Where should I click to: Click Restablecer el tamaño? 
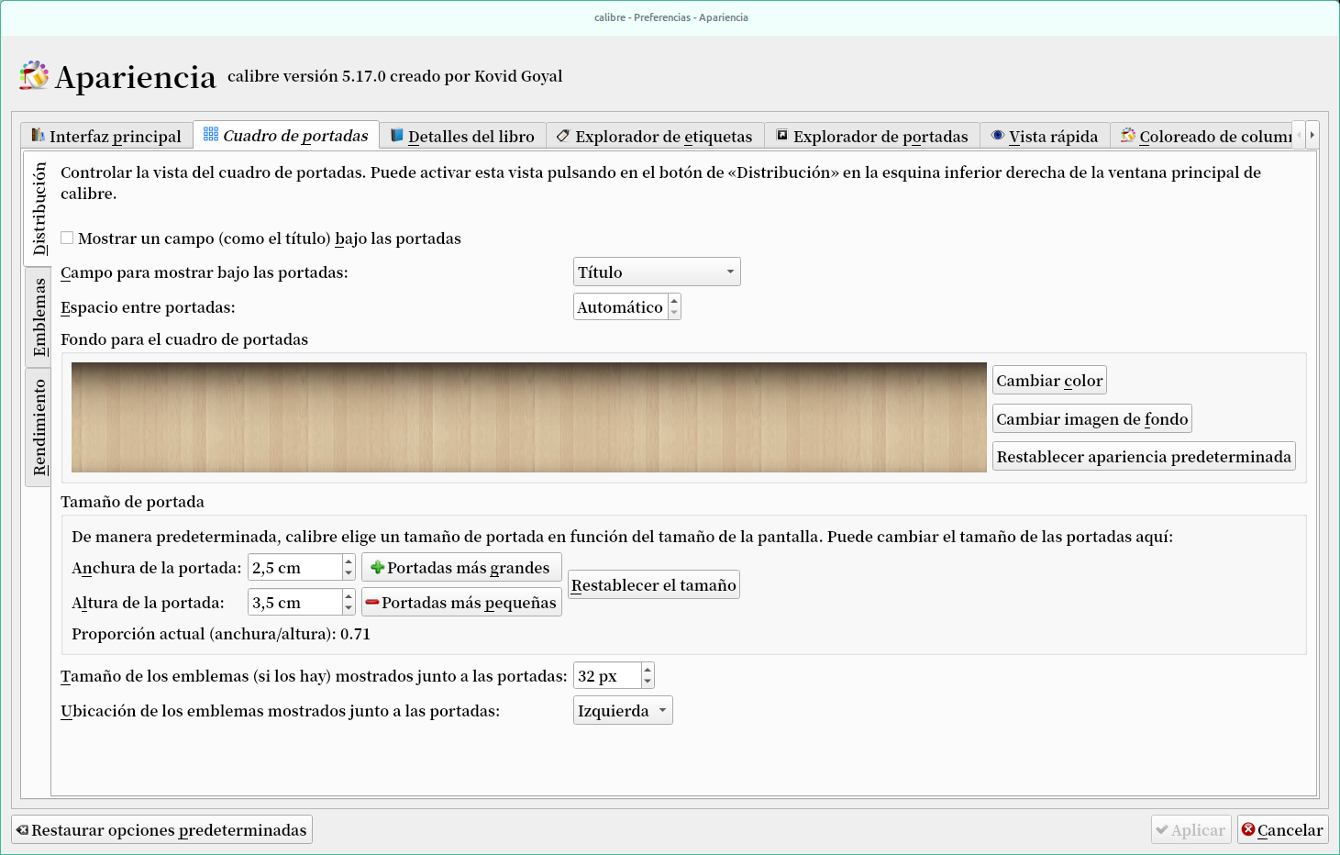[x=654, y=585]
